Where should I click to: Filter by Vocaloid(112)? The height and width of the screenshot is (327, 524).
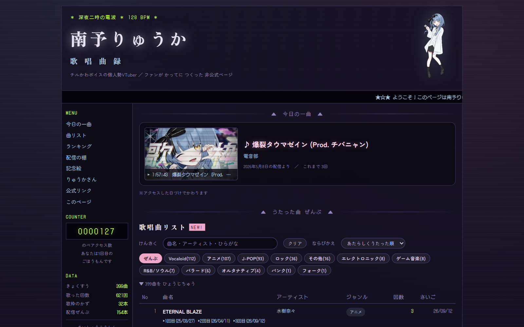pyautogui.click(x=182, y=258)
